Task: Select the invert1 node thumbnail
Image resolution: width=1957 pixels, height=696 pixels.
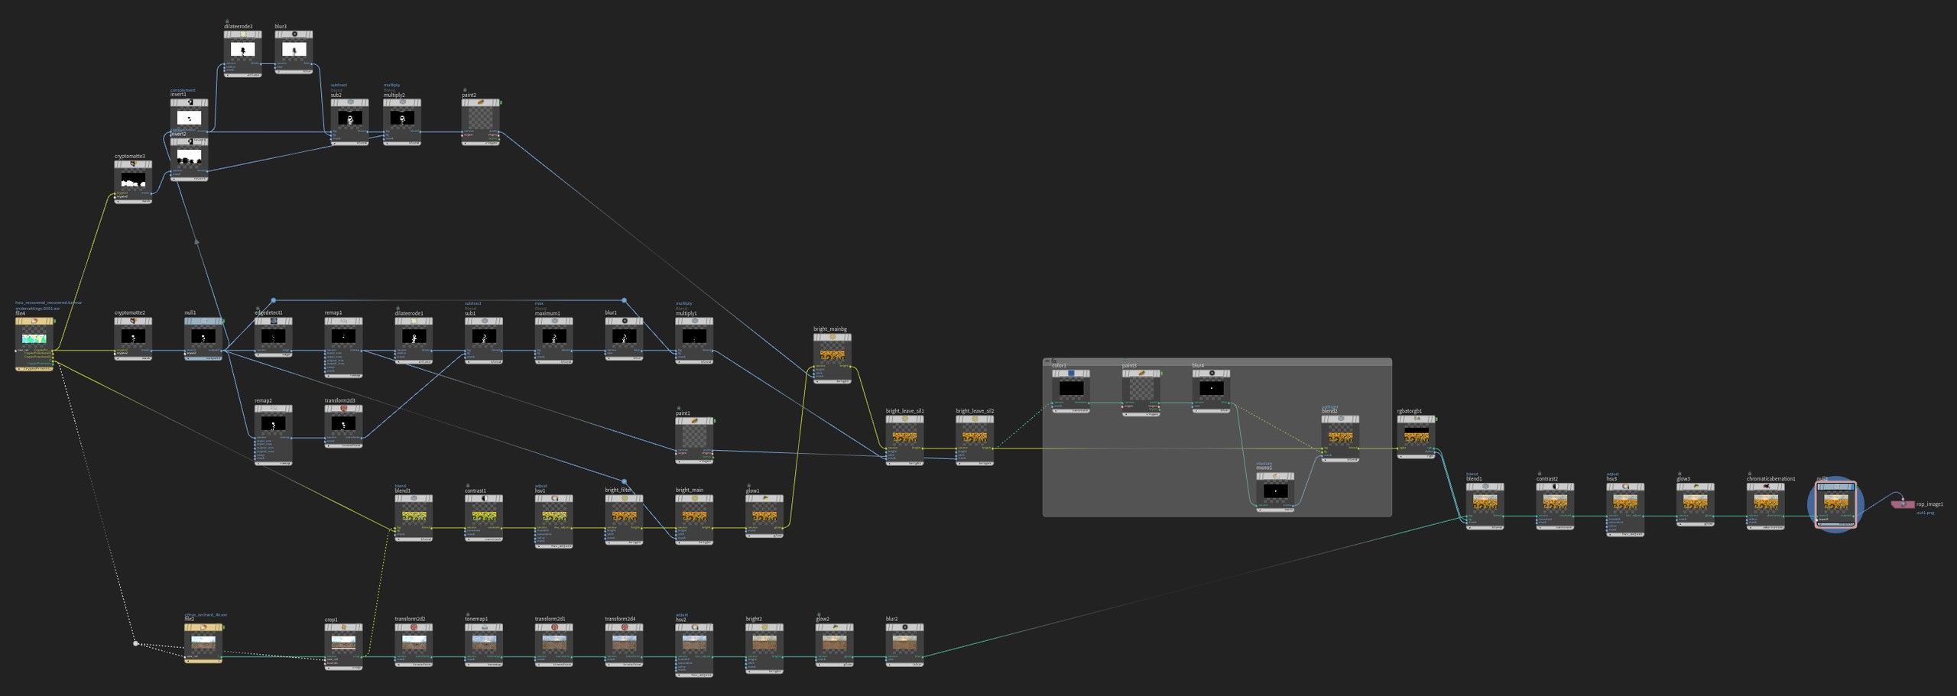Action: click(189, 118)
